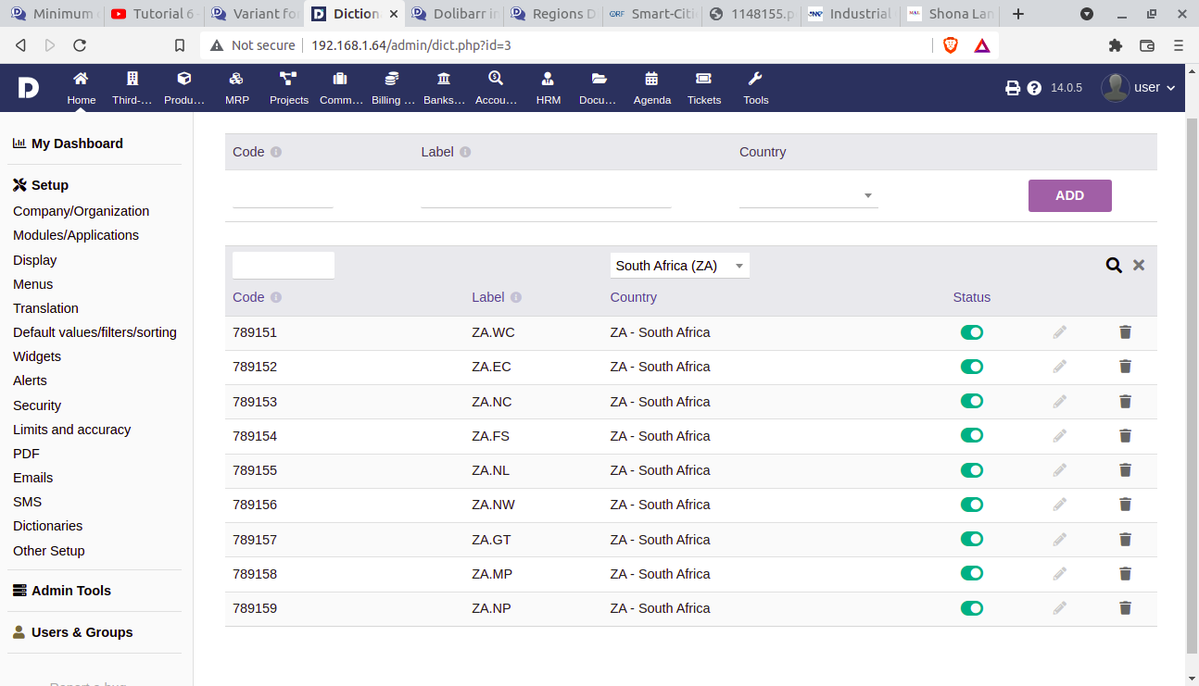This screenshot has height=686, width=1199.
Task: Click the trash icon for ZA.NP row
Action: click(1125, 608)
